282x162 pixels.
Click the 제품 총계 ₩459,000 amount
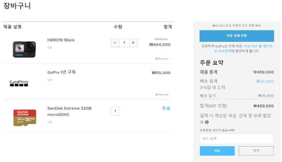(263, 72)
